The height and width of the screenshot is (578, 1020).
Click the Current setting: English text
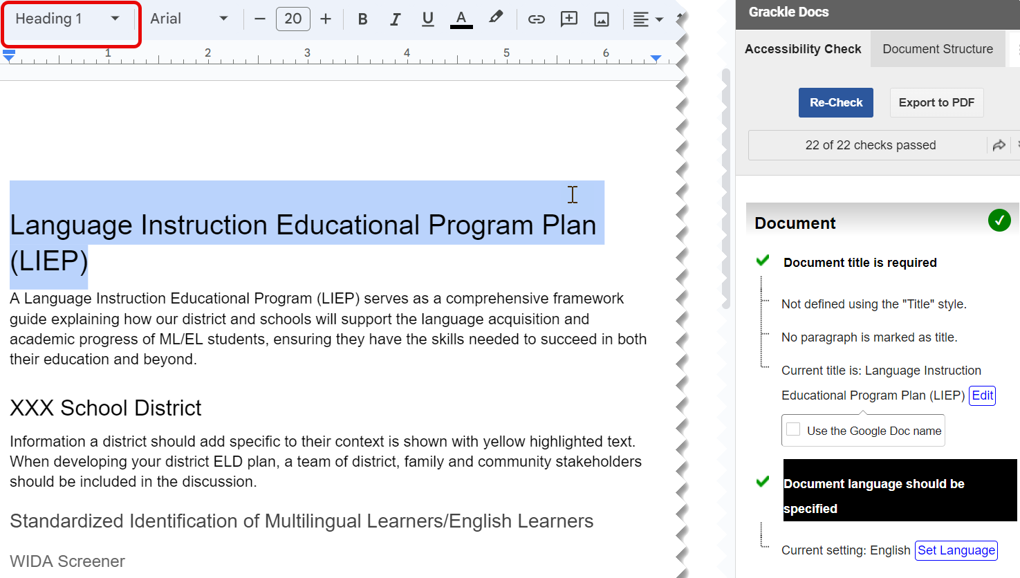846,550
